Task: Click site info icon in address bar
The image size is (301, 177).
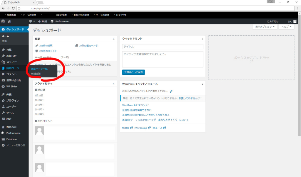Action: pyautogui.click(x=19, y=8)
